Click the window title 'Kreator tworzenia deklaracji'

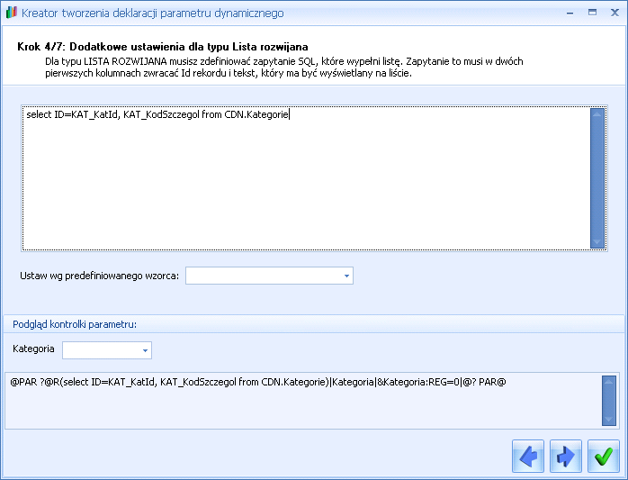[x=153, y=14]
